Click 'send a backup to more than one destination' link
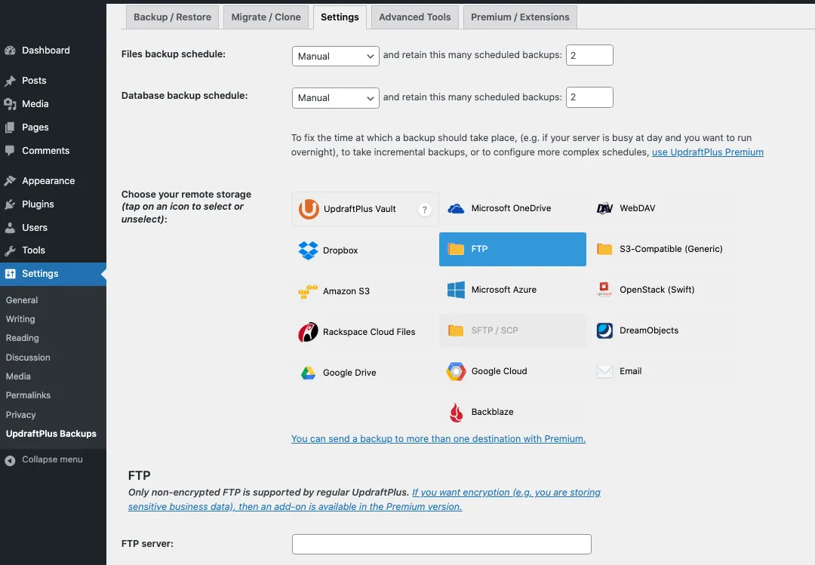 [x=438, y=439]
